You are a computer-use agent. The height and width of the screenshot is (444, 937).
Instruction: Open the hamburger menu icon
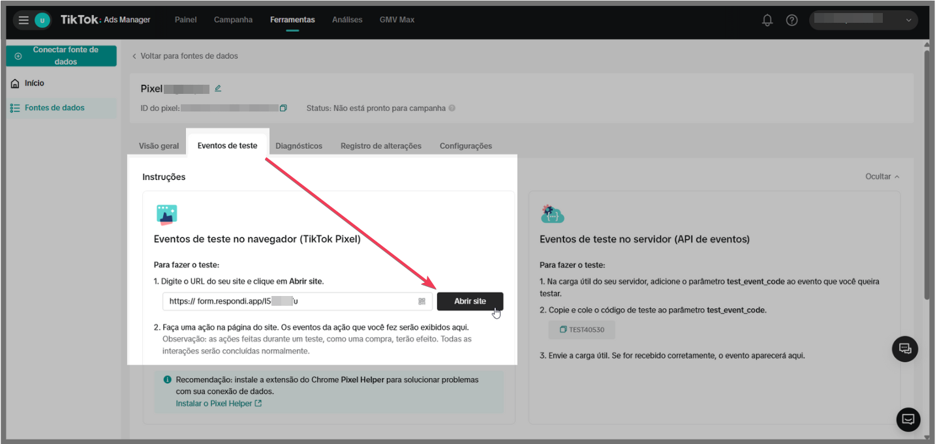23,20
